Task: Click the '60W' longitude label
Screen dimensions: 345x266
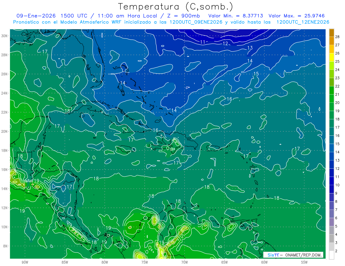Action: (264, 262)
